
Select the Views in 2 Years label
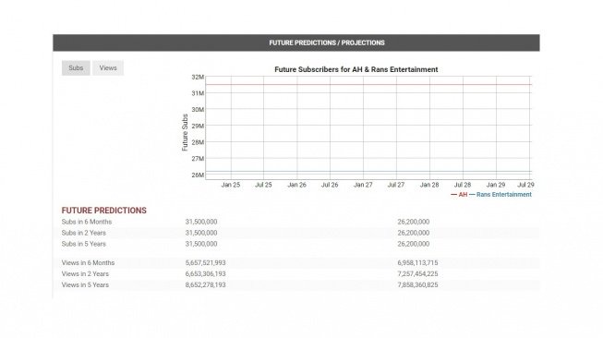coord(85,274)
